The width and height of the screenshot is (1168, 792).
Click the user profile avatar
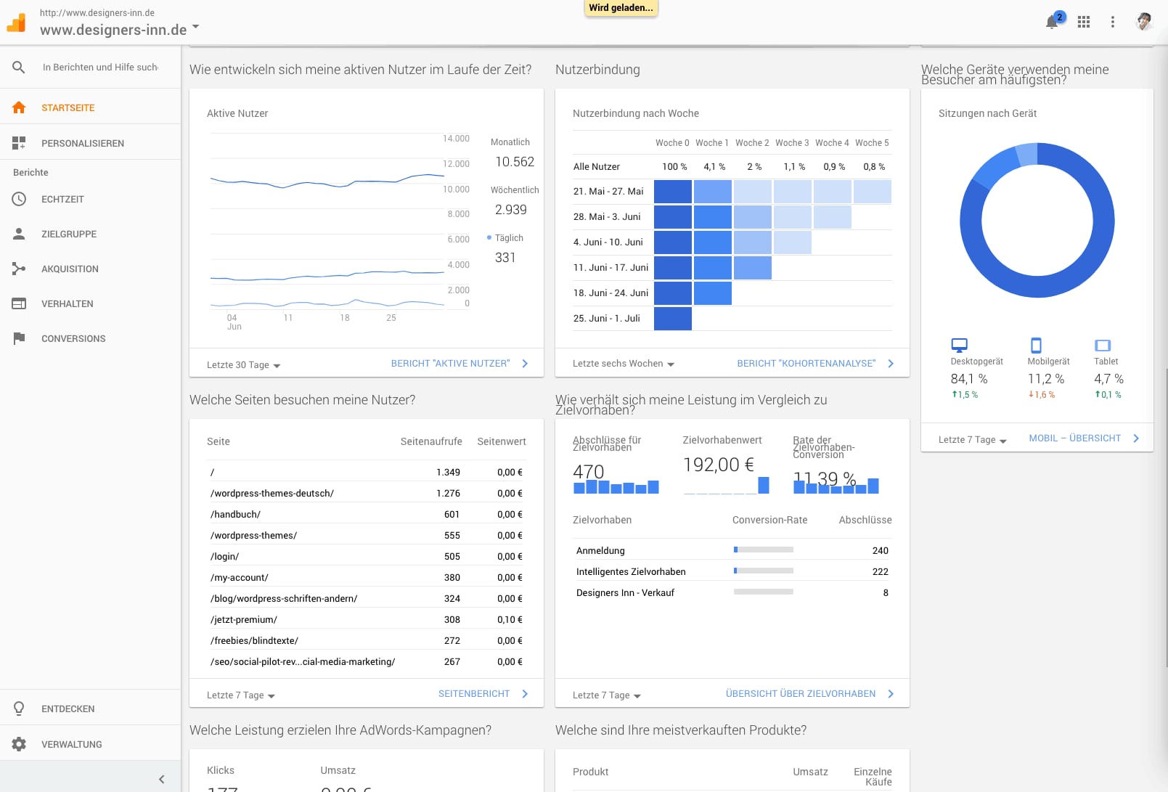pyautogui.click(x=1144, y=22)
